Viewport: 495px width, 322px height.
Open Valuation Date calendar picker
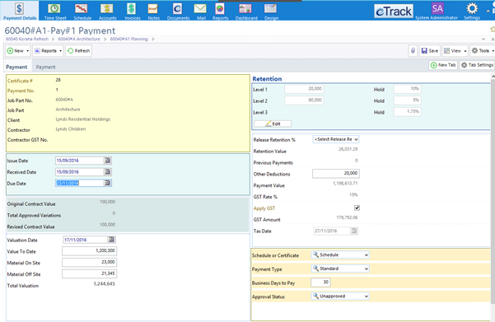coord(111,240)
